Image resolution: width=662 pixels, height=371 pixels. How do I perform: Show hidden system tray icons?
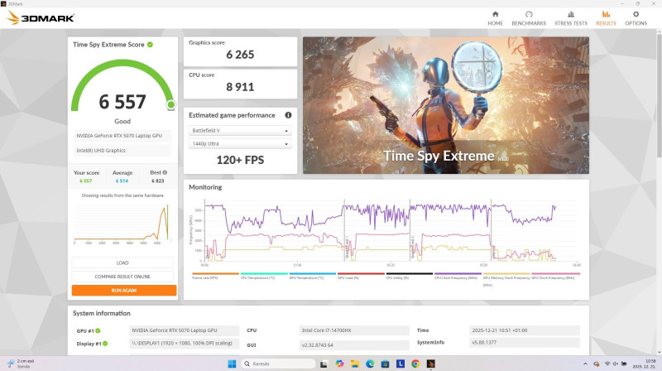tap(585, 364)
